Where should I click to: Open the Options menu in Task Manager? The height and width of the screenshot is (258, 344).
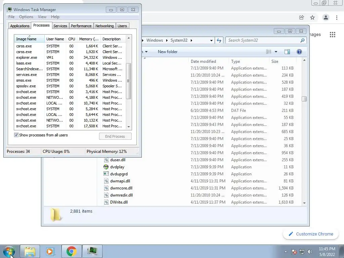coord(26,17)
